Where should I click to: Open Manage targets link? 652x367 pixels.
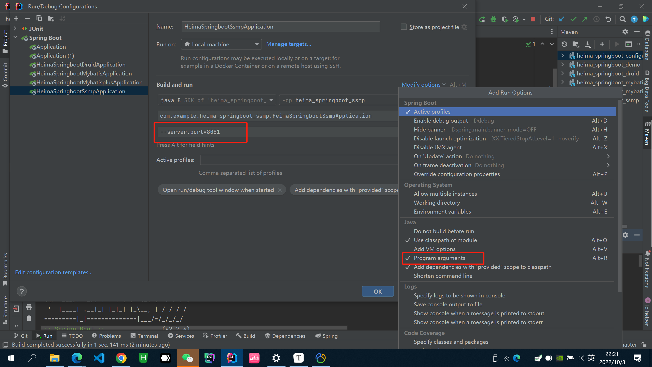point(288,44)
